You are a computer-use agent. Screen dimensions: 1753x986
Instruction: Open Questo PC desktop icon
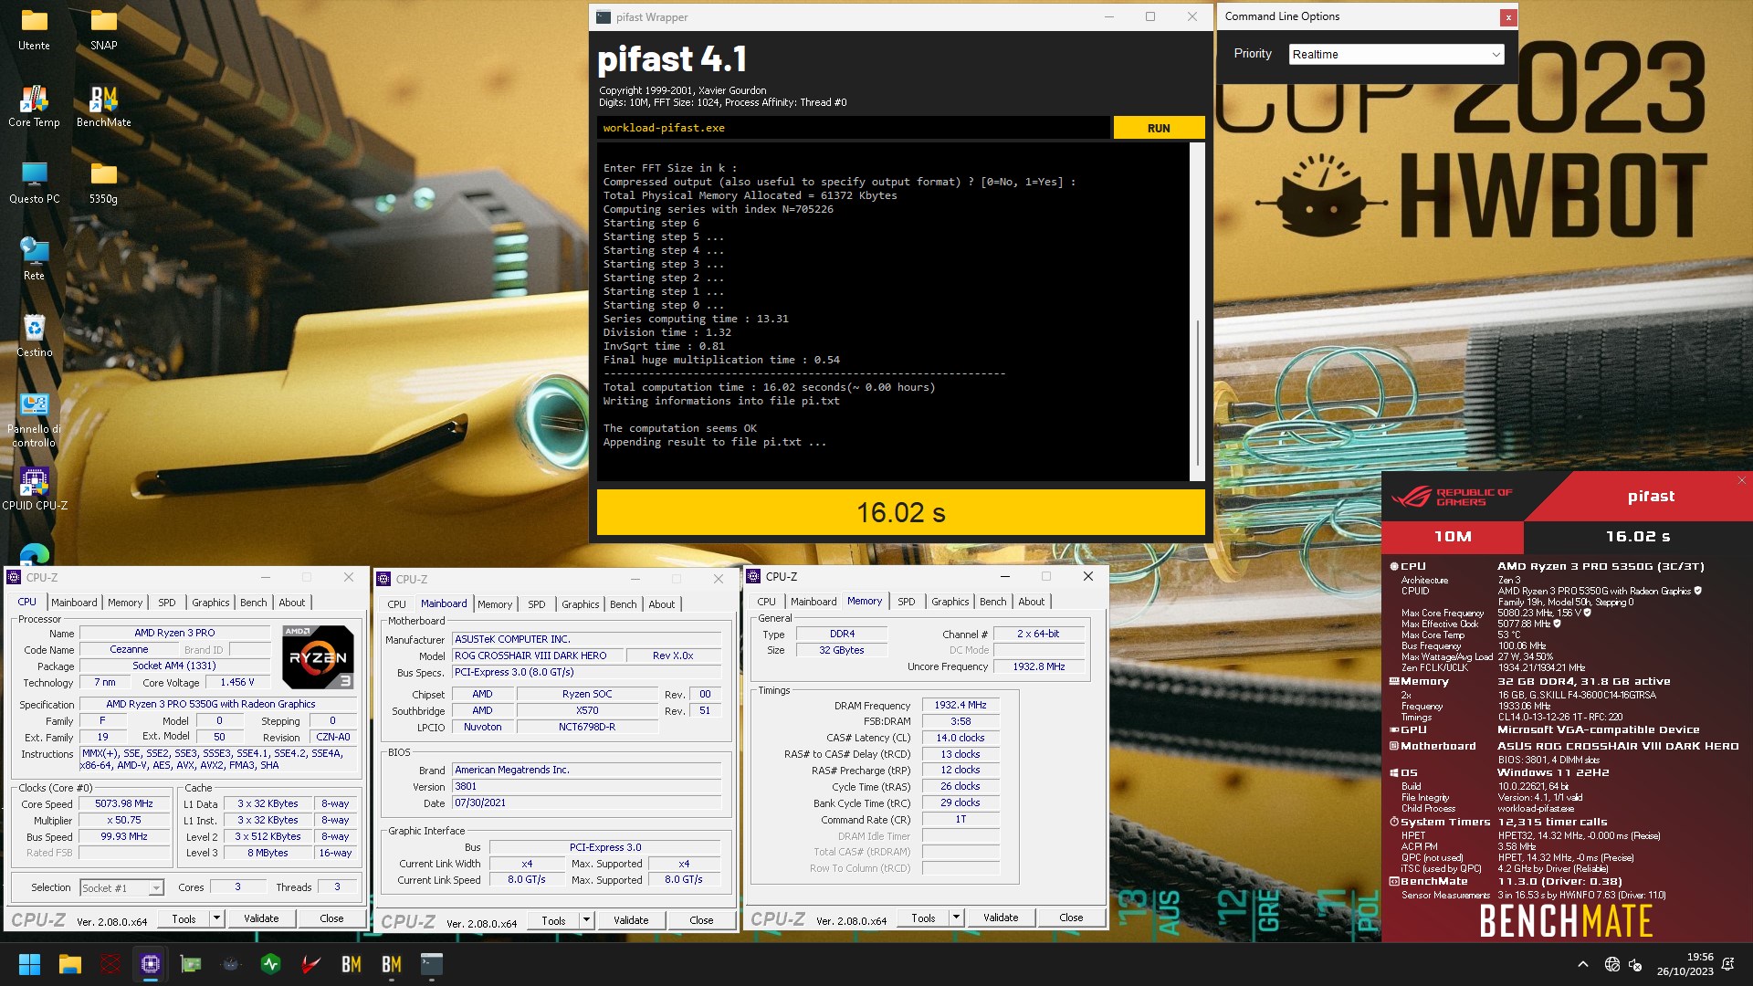click(x=34, y=183)
